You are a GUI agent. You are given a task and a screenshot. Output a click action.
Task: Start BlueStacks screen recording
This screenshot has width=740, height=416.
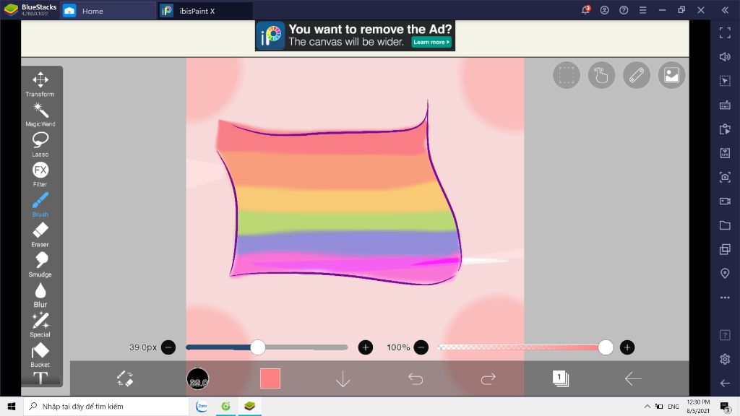point(725,201)
